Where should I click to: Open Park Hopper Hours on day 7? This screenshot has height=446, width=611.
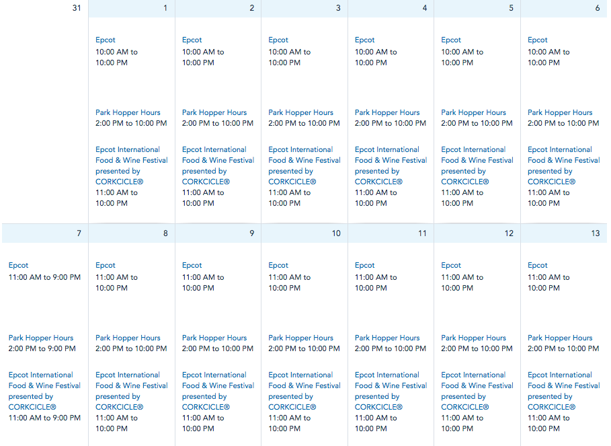(x=41, y=338)
